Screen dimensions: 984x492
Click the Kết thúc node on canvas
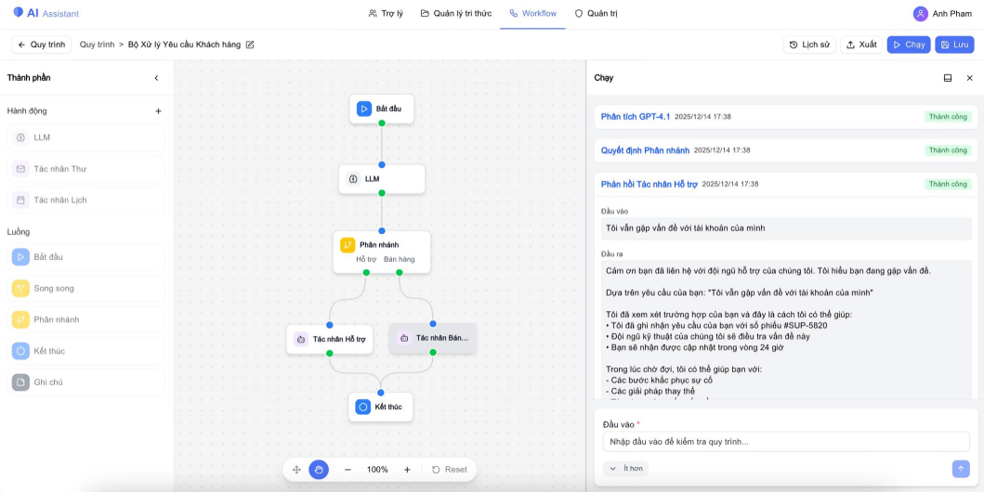pos(381,407)
